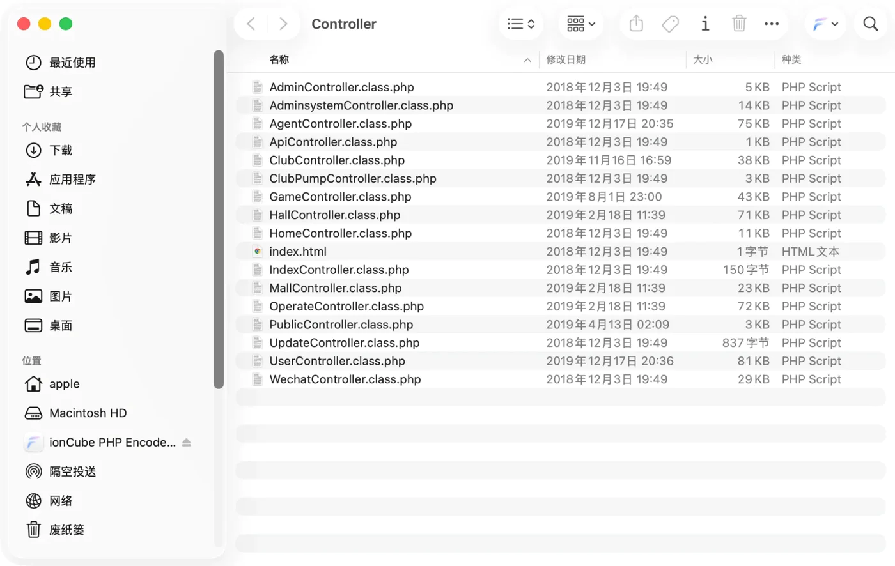This screenshot has height=566, width=895.
Task: Open 废纸篓 in the sidebar
Action: pos(54,530)
